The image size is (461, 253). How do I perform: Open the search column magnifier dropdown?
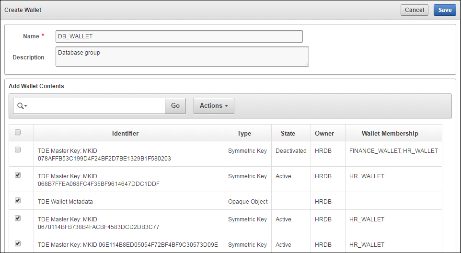[22, 106]
